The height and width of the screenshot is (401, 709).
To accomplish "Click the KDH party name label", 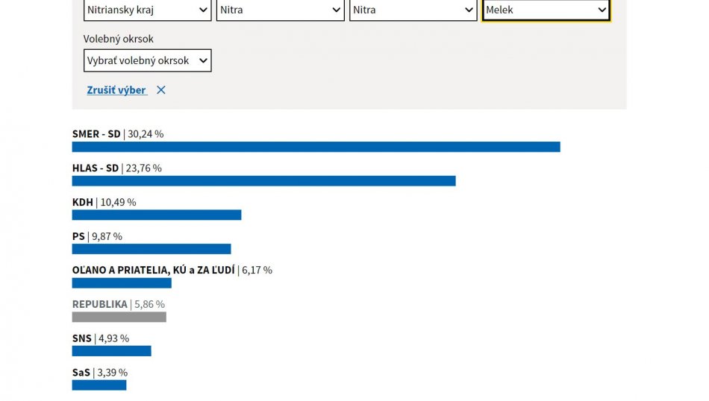I will click(x=83, y=202).
